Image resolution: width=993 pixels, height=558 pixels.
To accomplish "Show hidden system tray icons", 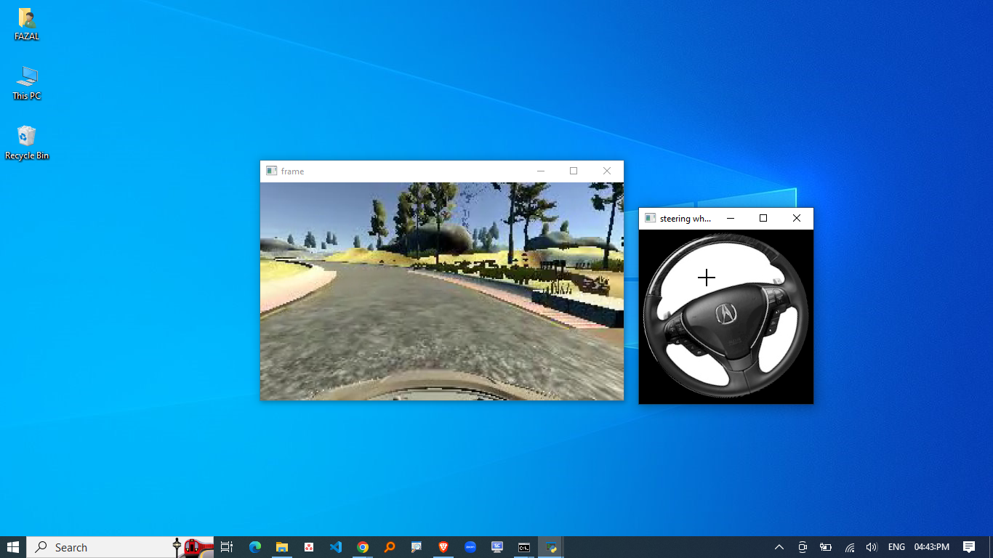I will click(779, 547).
